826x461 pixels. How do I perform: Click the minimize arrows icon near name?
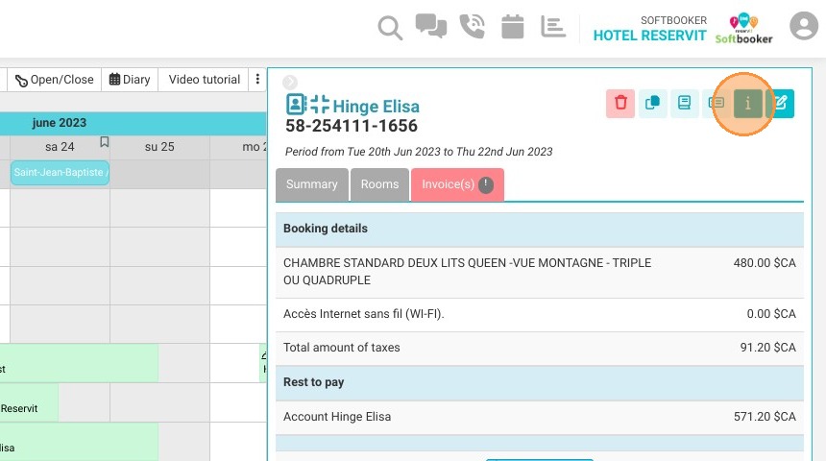pos(319,105)
